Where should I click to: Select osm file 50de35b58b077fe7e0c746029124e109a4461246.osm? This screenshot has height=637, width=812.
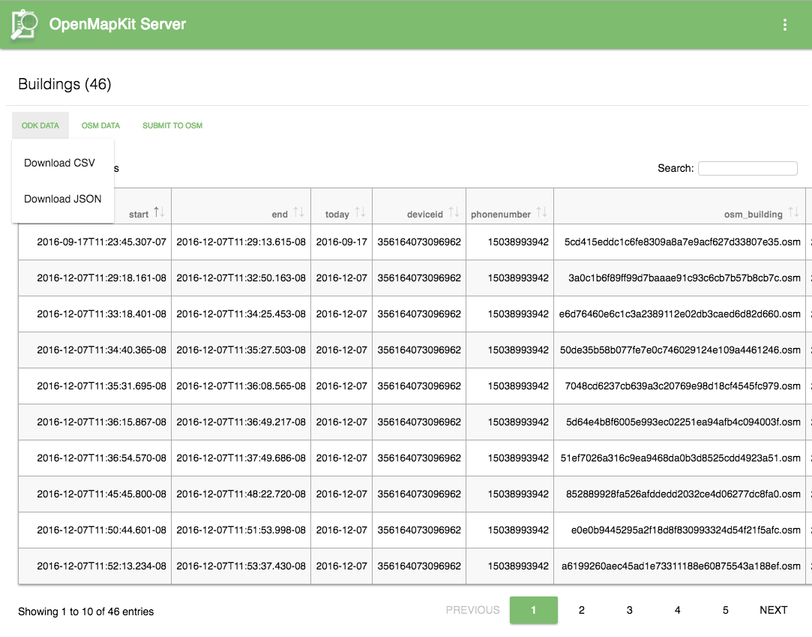[680, 350]
